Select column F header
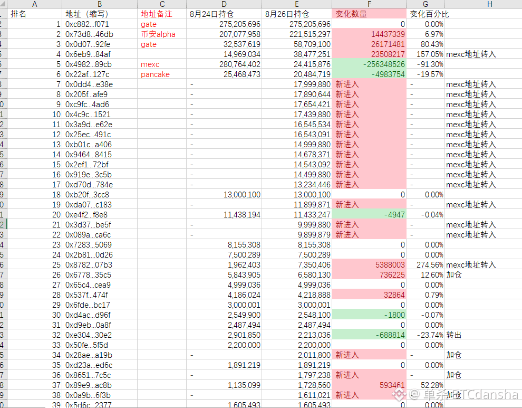The image size is (522, 408). point(369,4)
